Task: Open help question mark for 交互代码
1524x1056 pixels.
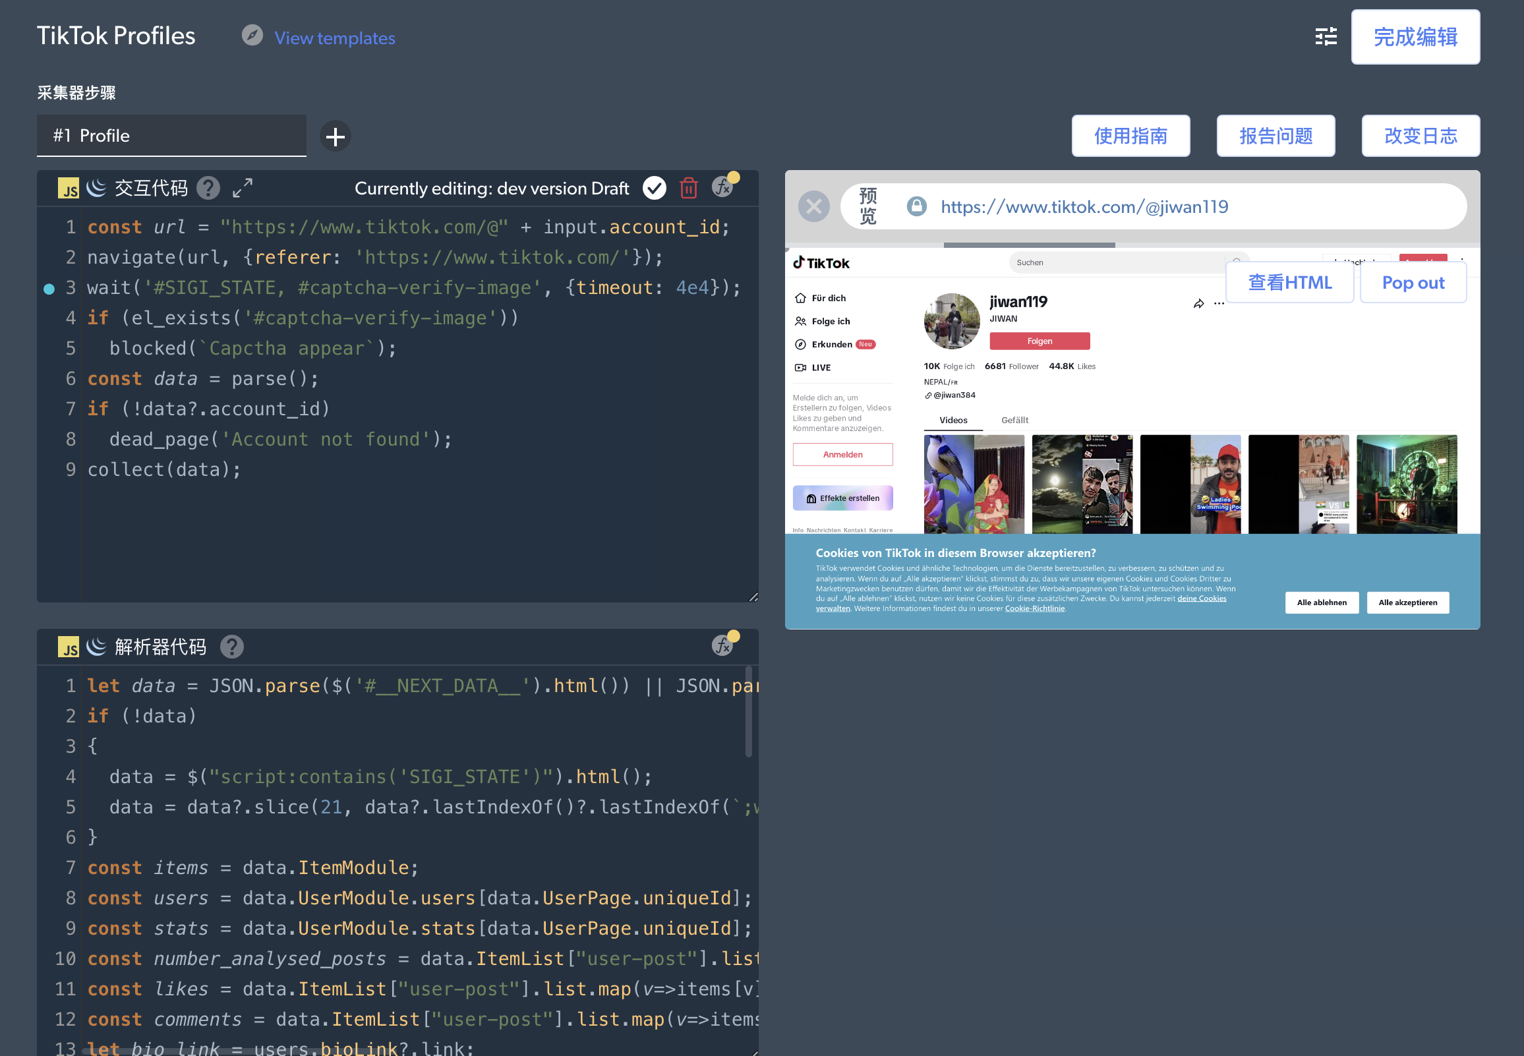Action: pos(208,189)
